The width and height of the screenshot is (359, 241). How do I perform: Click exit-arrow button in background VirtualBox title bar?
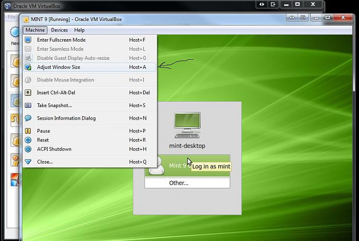click(x=273, y=4)
